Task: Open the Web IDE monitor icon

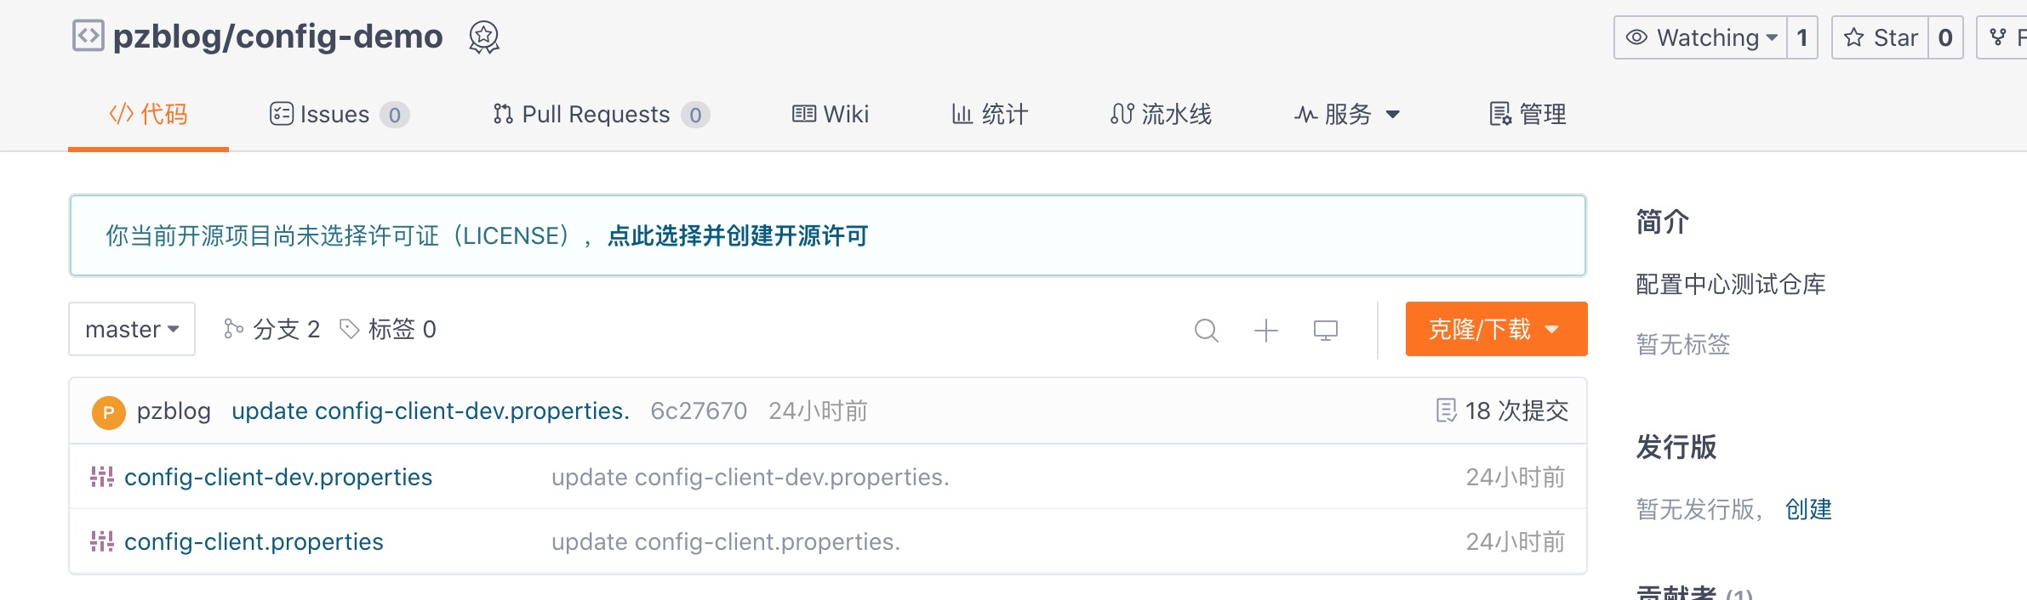Action: (1326, 330)
